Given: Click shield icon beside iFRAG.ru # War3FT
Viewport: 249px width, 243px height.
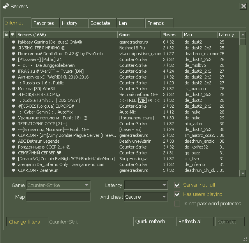Looking at the screenshot, I should pos(14,71).
